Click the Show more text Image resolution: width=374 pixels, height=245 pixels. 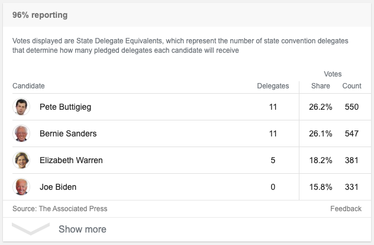[82, 229]
